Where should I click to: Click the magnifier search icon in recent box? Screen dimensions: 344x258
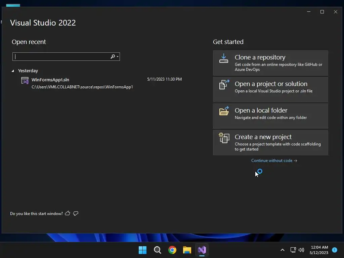(113, 56)
